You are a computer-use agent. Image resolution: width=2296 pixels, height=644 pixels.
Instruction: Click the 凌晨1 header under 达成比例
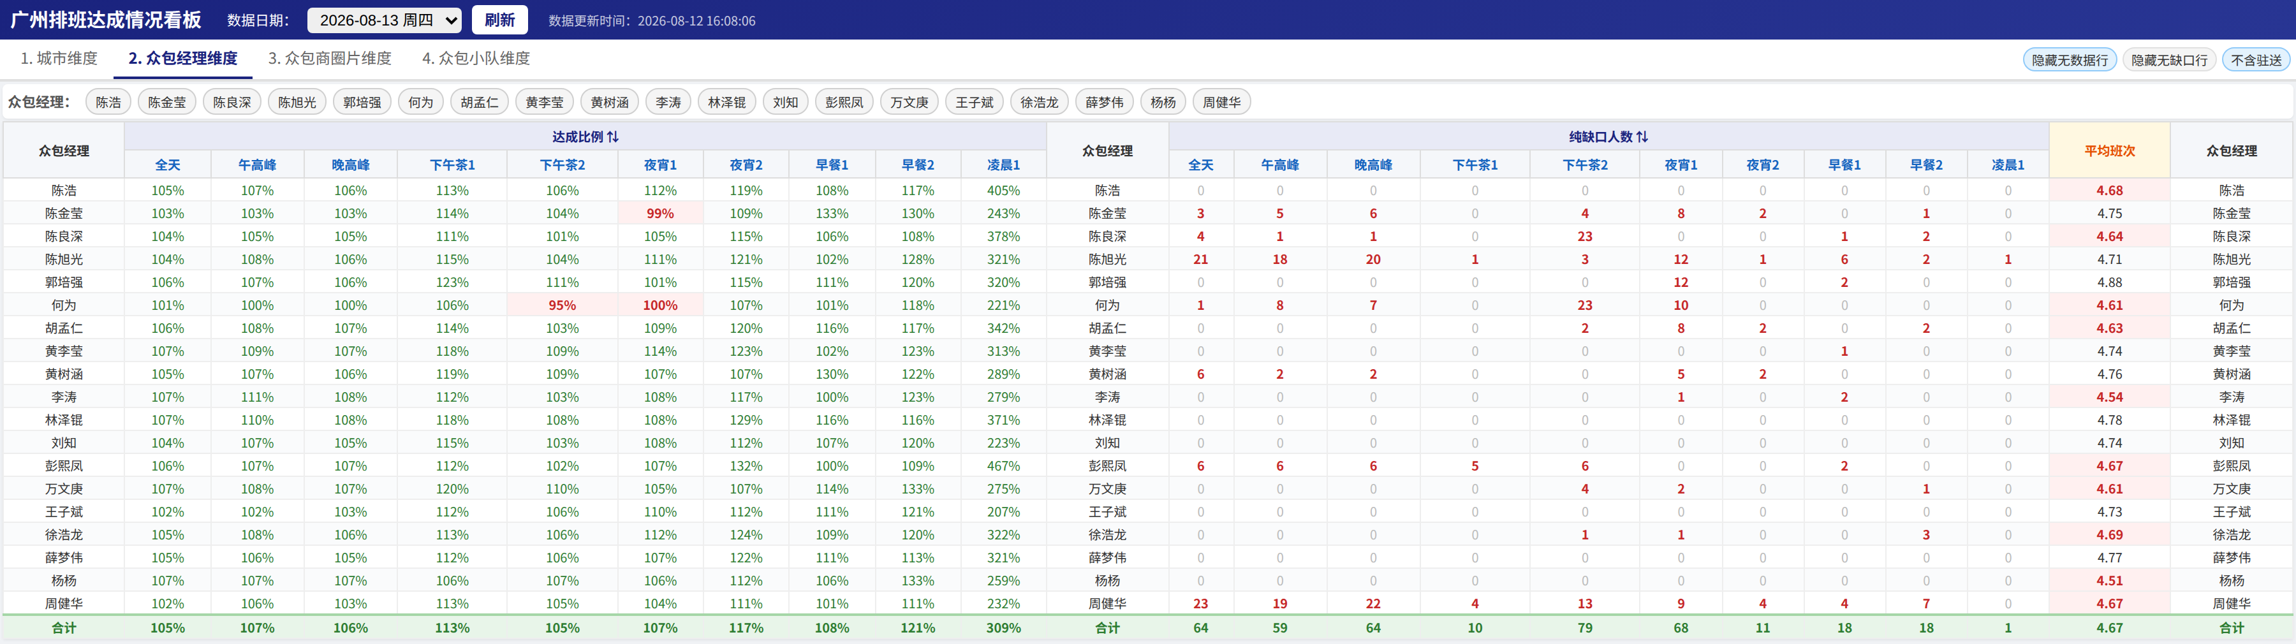click(1004, 165)
